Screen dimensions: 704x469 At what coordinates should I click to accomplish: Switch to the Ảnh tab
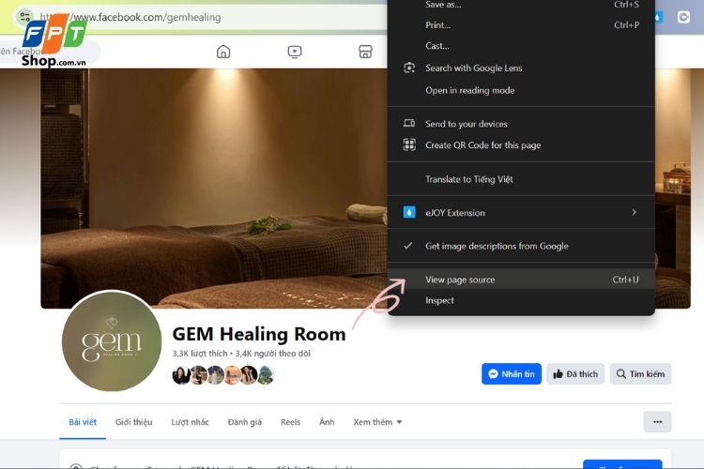[x=327, y=422]
